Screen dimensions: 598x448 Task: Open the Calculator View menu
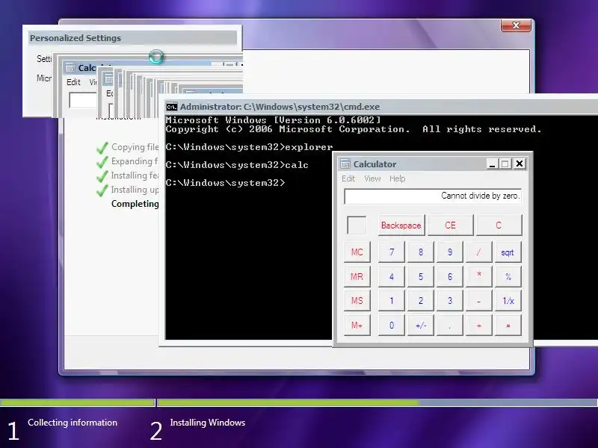click(372, 178)
